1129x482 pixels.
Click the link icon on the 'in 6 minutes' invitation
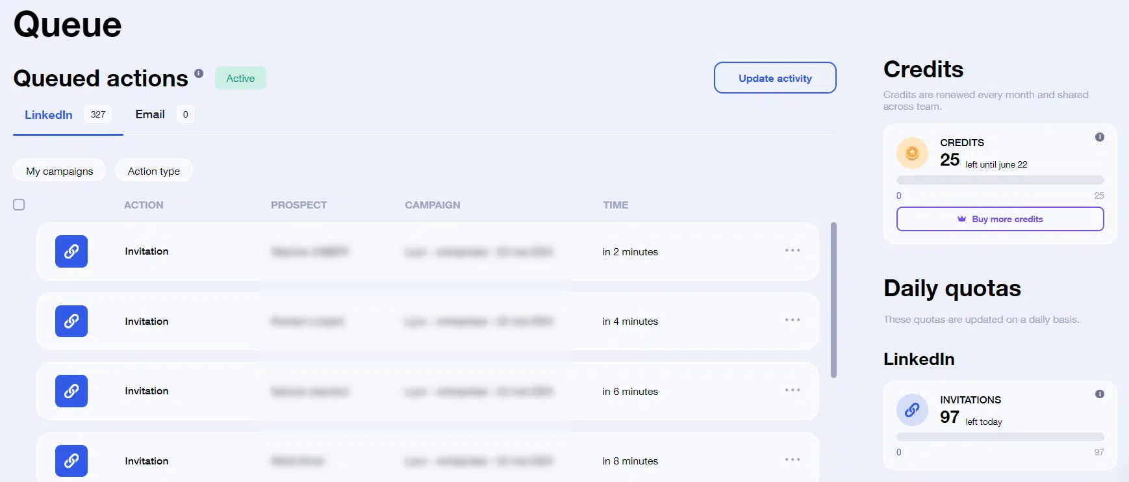[71, 391]
